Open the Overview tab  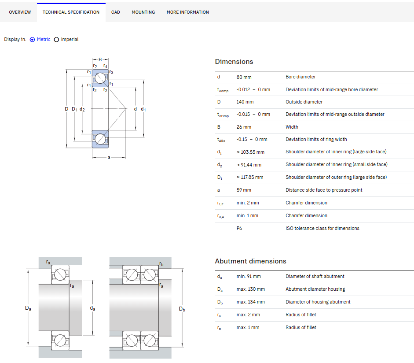(x=20, y=12)
